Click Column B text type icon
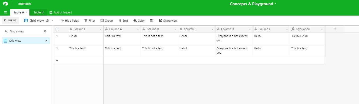Image resolution: width=359 pixels, height=104 pixels. (x=143, y=29)
